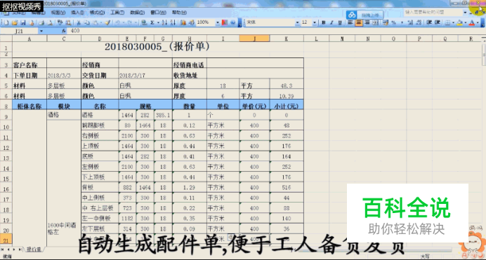
Task: Click the Cut scissors icon
Action: (x=79, y=22)
